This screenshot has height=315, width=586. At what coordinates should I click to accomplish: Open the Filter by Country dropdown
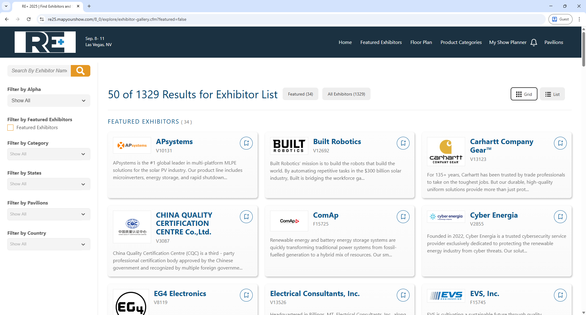(x=49, y=244)
